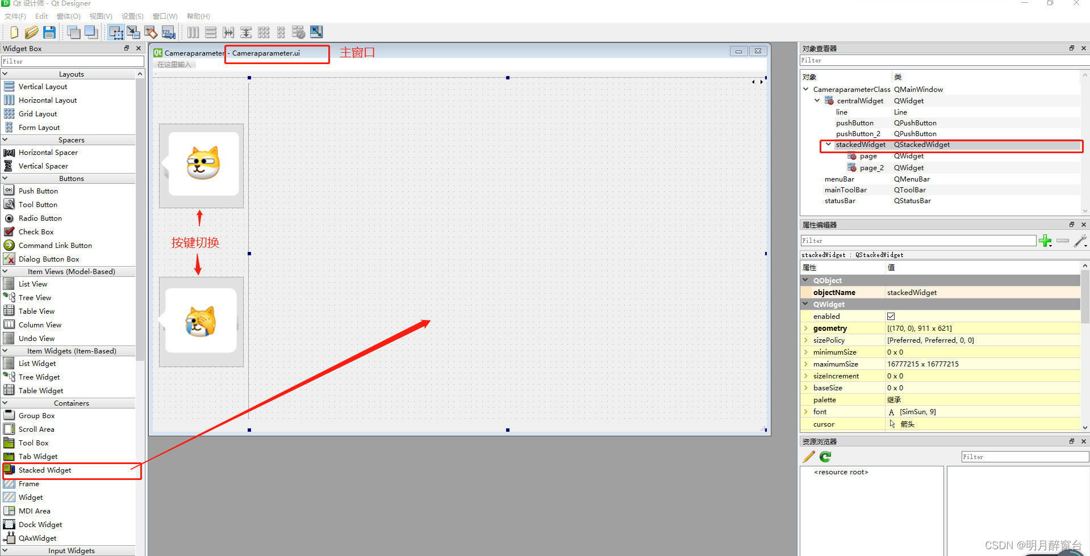Screen dimensions: 1090x556
Task: Collapse centralWidget tree node
Action: coord(817,100)
